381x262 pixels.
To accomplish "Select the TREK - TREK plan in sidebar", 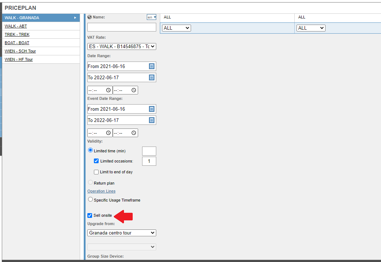I will [x=17, y=34].
